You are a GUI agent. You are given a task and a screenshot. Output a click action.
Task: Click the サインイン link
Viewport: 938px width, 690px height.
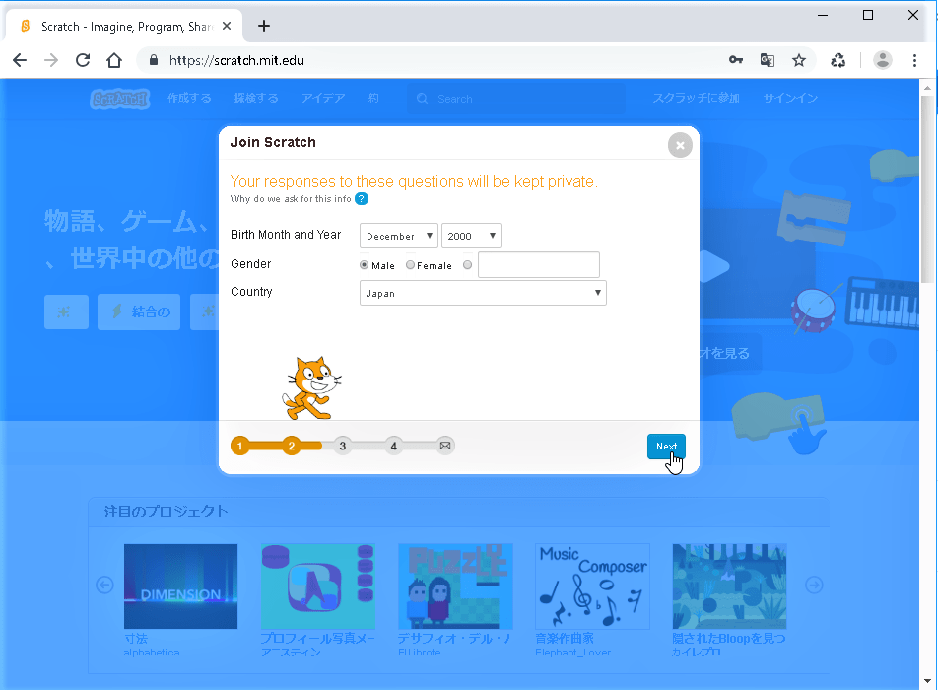(790, 99)
